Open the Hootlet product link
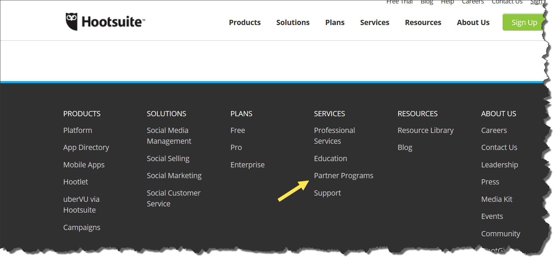Screen dimensions: 558x261 [x=75, y=182]
